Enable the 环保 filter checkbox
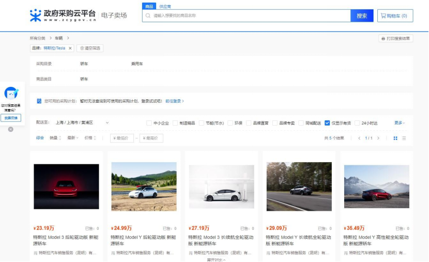429x262 pixels. point(230,123)
